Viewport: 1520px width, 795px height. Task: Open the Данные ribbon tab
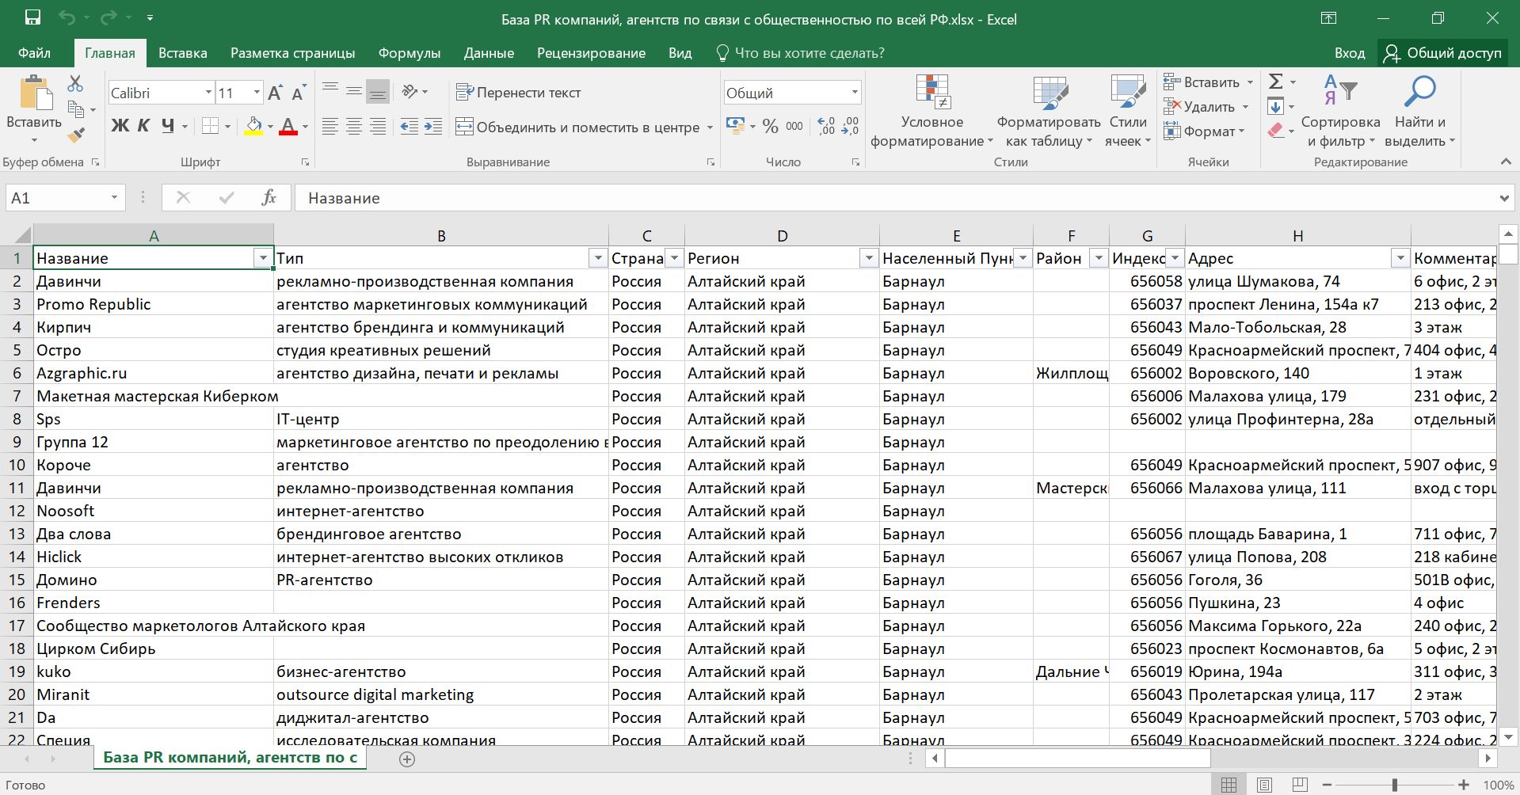(489, 53)
